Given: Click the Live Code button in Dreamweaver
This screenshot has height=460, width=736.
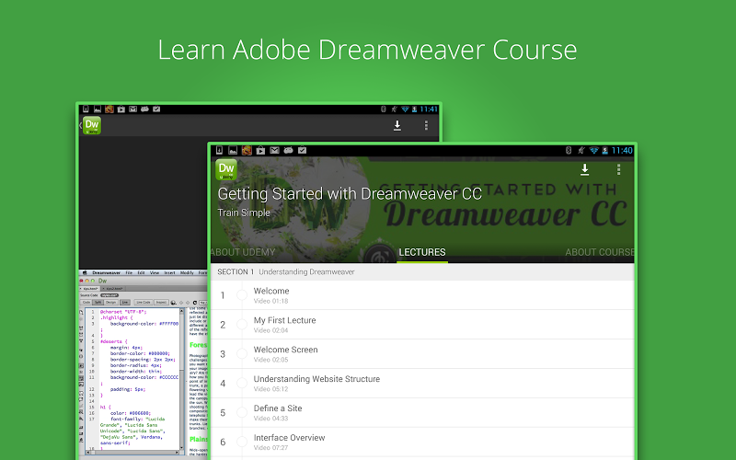Looking at the screenshot, I should (144, 303).
